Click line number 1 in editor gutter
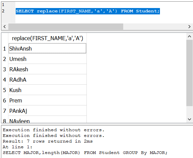 coord(3,5)
